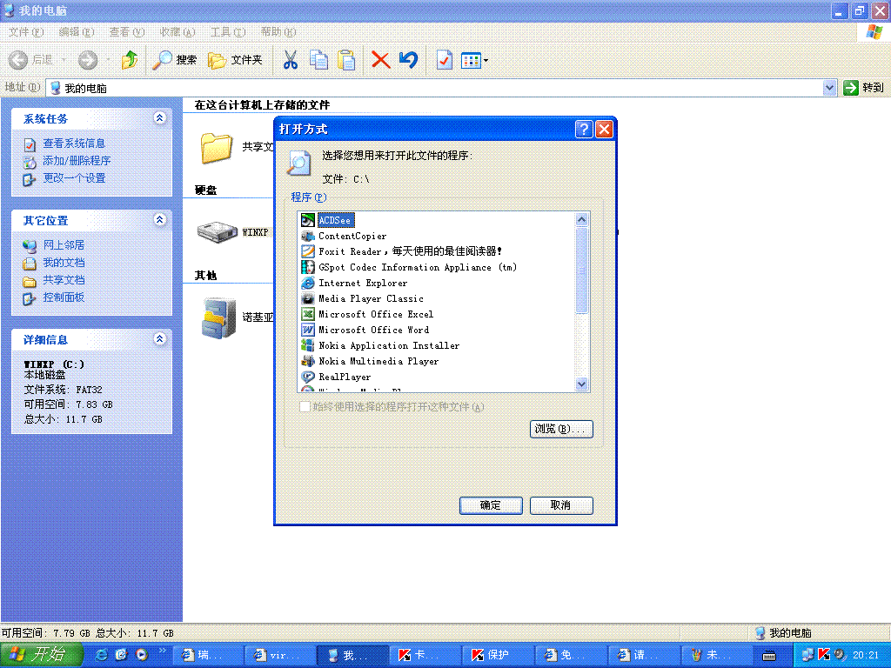
Task: Open the Search (搜索) toolbar button
Action: (174, 60)
